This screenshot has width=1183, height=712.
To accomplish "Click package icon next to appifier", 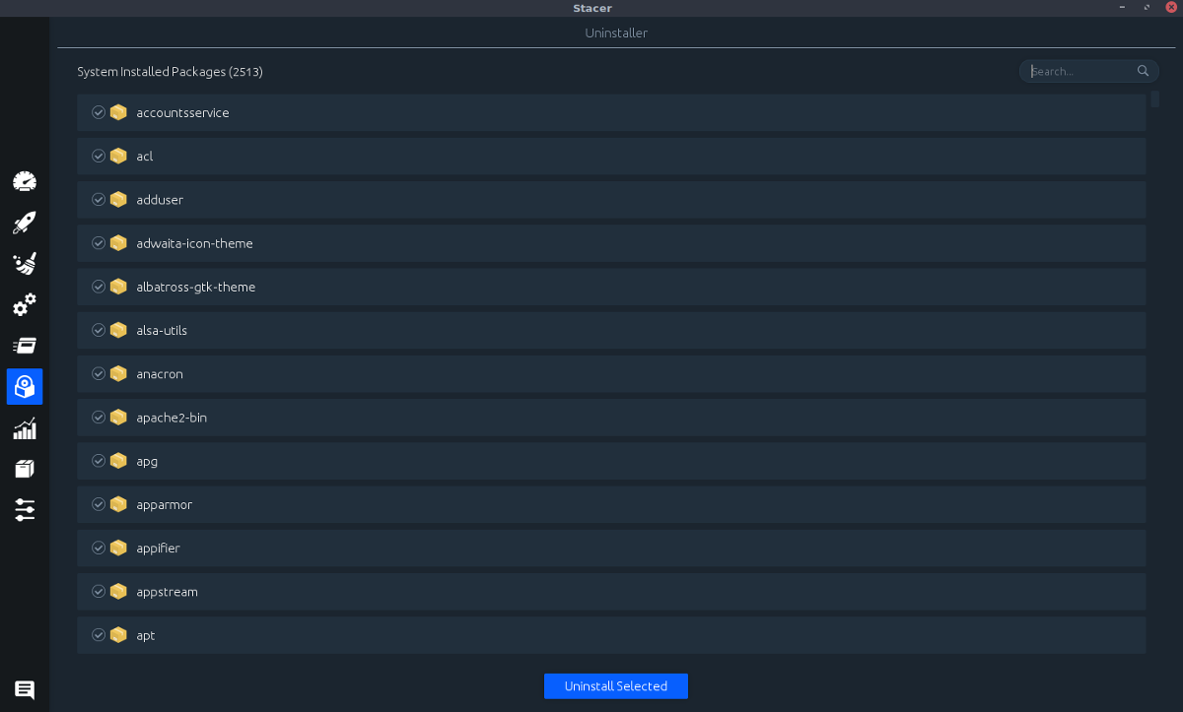I will pos(118,548).
